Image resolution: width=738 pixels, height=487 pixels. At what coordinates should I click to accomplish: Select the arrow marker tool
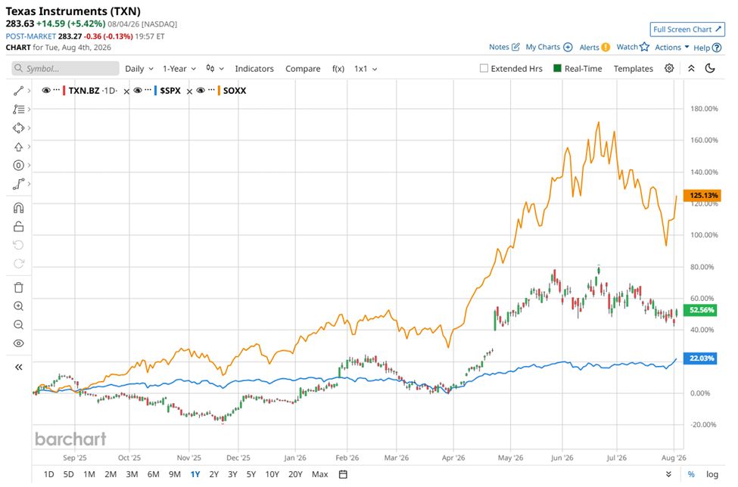click(18, 147)
